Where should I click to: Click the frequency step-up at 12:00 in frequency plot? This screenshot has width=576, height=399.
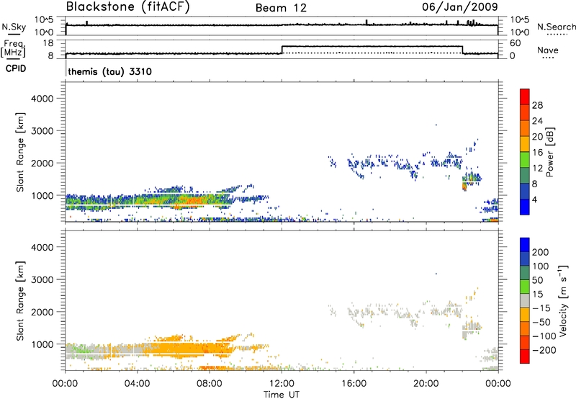[282, 50]
